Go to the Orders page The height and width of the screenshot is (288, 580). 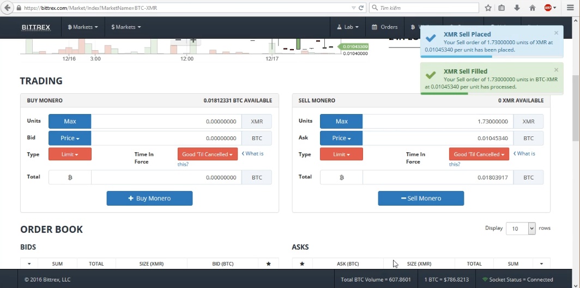click(x=384, y=27)
